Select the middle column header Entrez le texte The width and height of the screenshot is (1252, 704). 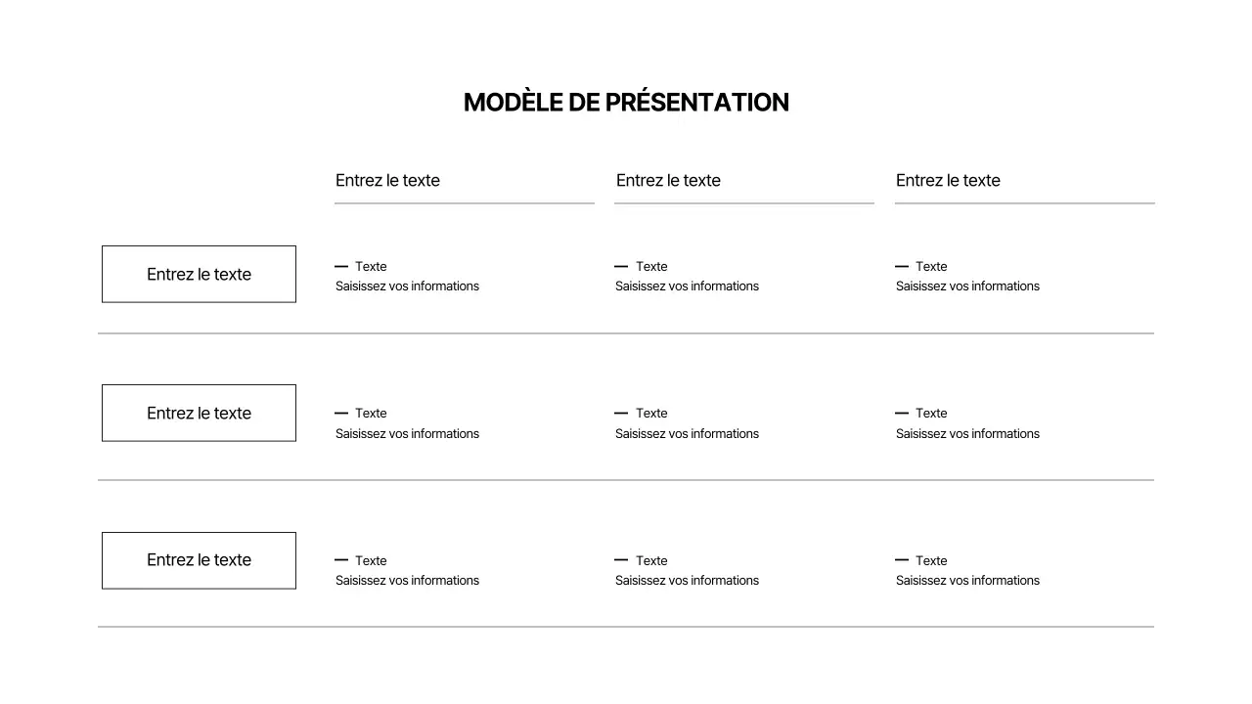(668, 181)
